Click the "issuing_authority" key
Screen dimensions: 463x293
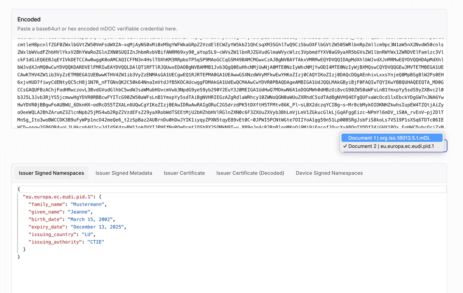[55, 242]
